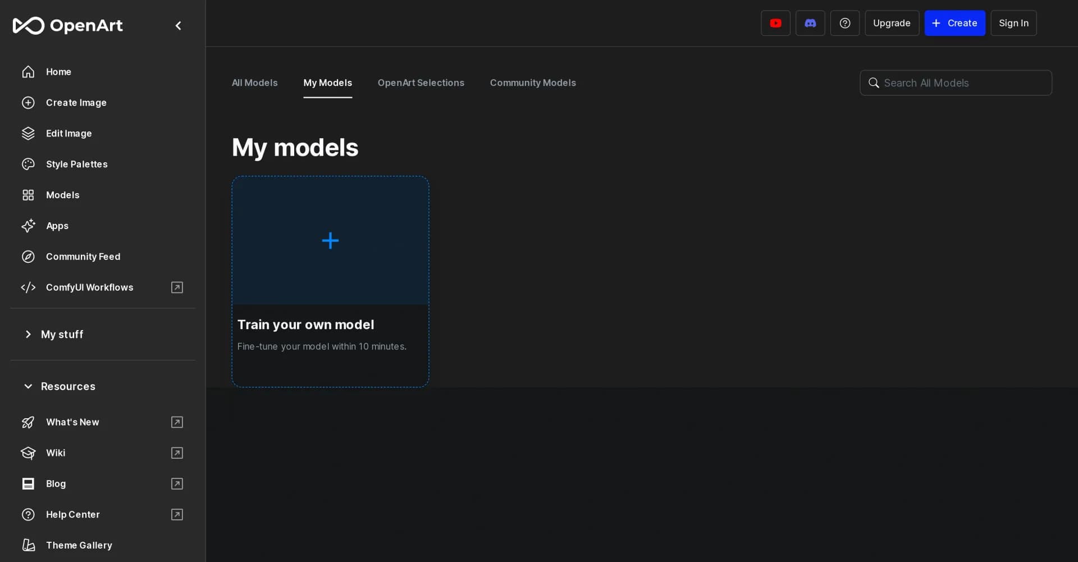Collapse the sidebar with the back chevron
This screenshot has height=562, width=1078.
point(179,25)
